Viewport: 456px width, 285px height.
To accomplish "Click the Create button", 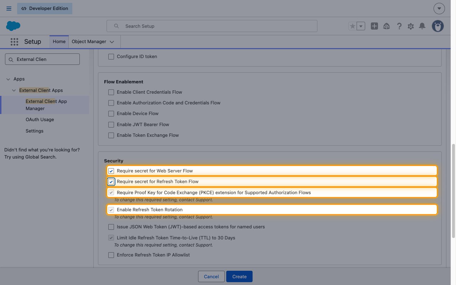I will pyautogui.click(x=239, y=276).
